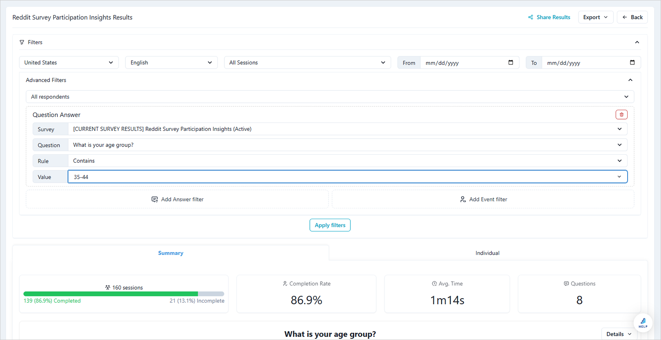Open the Value dropdown showing 35-44
This screenshot has width=661, height=340.
(347, 177)
